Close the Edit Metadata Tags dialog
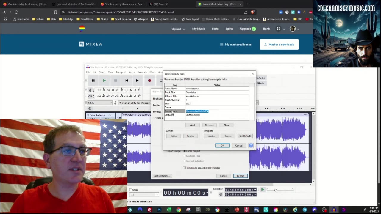The height and width of the screenshot is (214, 381). coord(253,74)
